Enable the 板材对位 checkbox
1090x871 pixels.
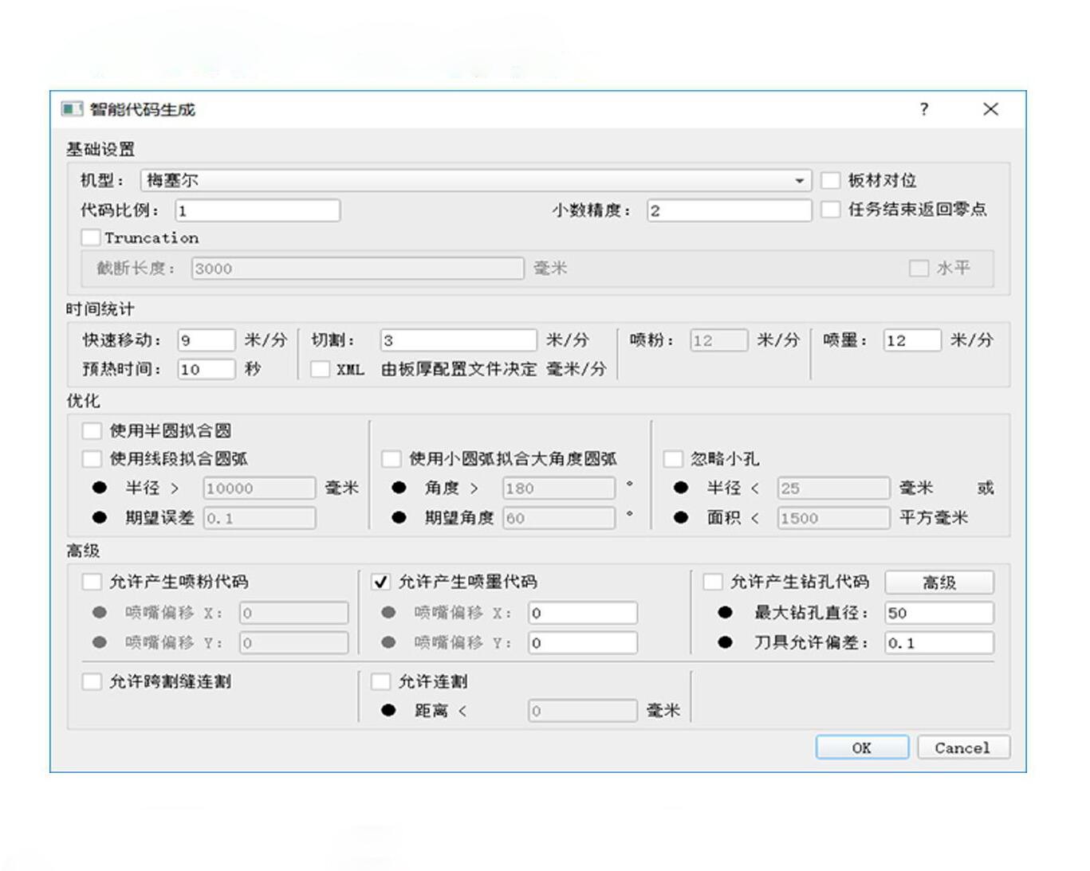pyautogui.click(x=831, y=180)
